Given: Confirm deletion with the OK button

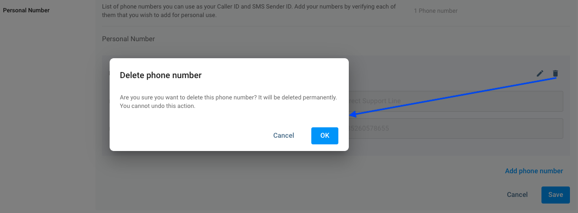Looking at the screenshot, I should coord(325,135).
